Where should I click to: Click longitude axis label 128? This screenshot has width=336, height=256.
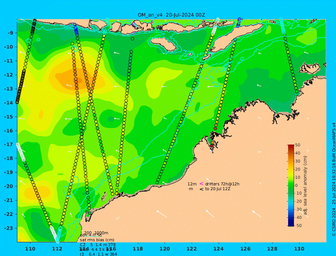pos(272,249)
